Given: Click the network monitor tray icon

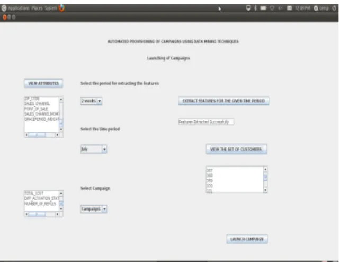Looking at the screenshot, I should click(x=248, y=8).
